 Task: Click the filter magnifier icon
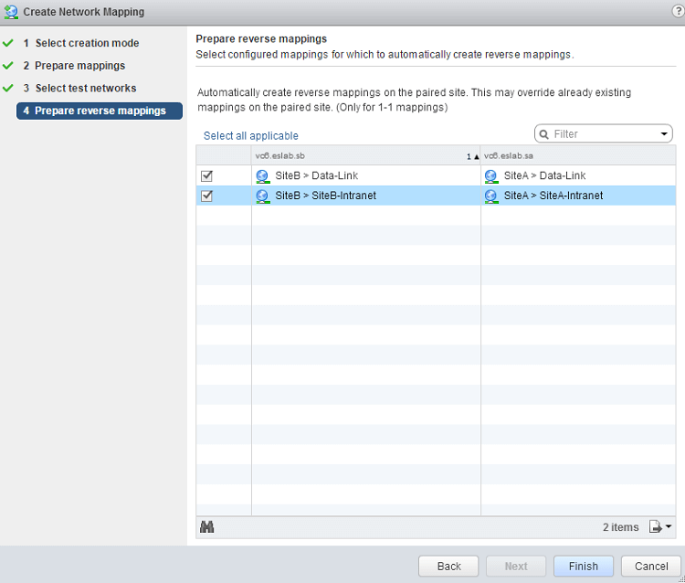tap(544, 134)
